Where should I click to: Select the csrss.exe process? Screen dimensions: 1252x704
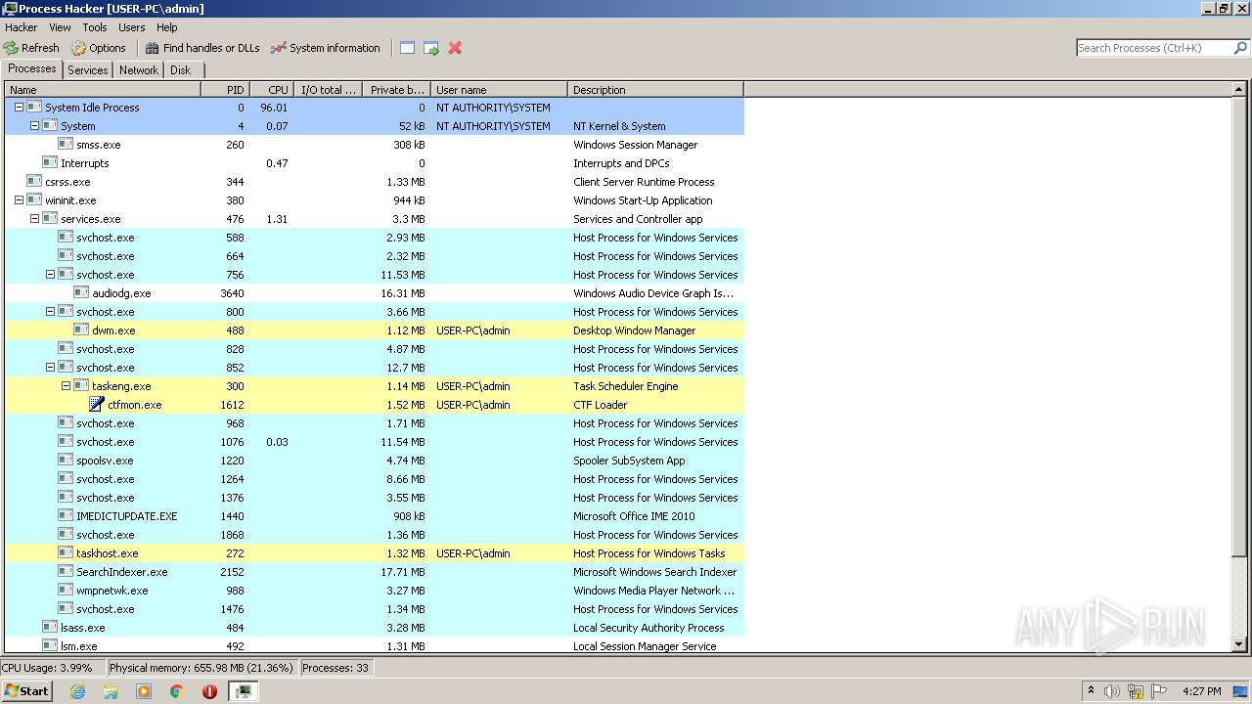coord(375,182)
